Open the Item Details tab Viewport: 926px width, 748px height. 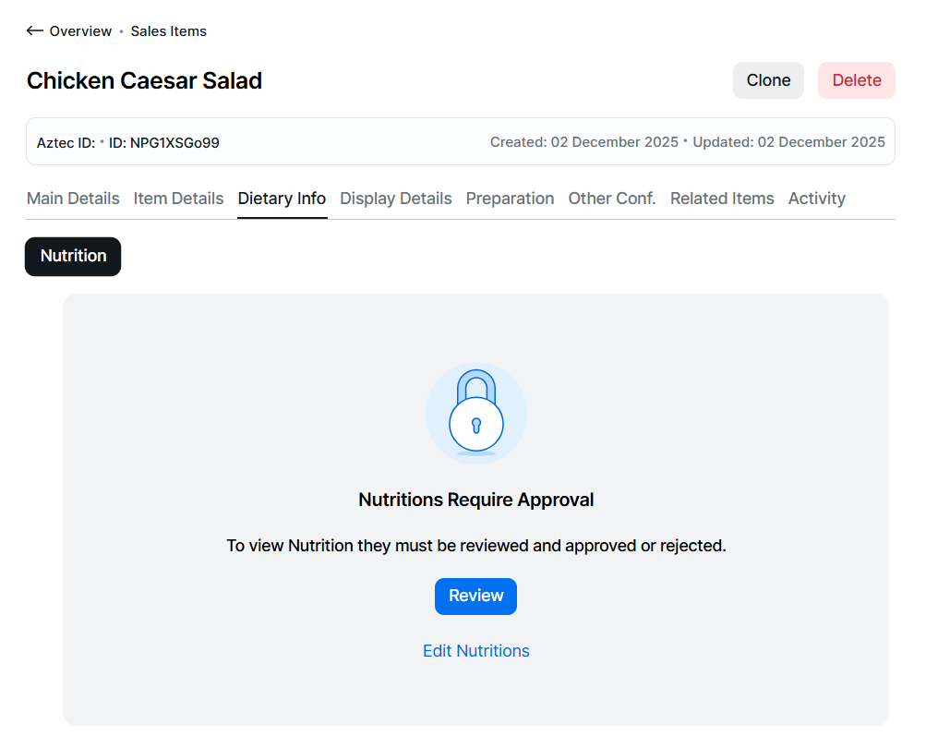pyautogui.click(x=178, y=199)
